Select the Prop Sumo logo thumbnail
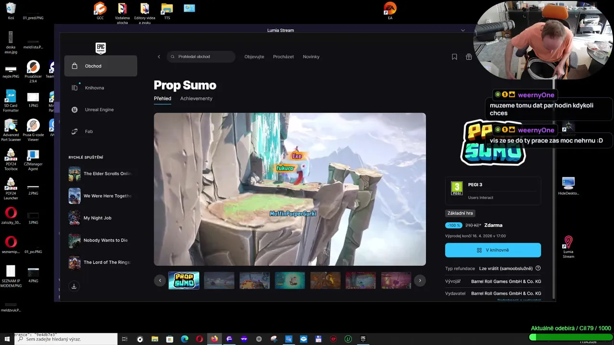 (x=184, y=281)
